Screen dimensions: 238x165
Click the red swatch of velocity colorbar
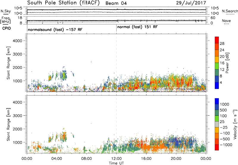(x=217, y=147)
